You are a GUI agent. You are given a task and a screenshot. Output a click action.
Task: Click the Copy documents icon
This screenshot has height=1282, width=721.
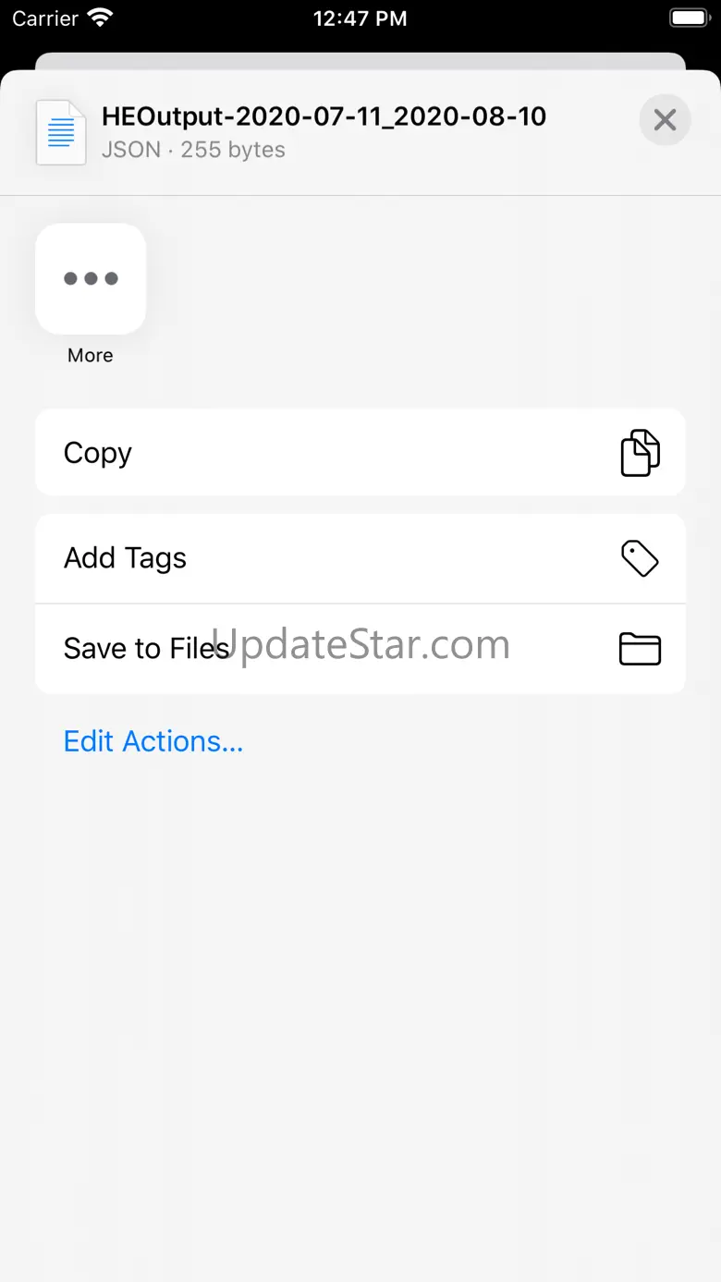point(640,453)
